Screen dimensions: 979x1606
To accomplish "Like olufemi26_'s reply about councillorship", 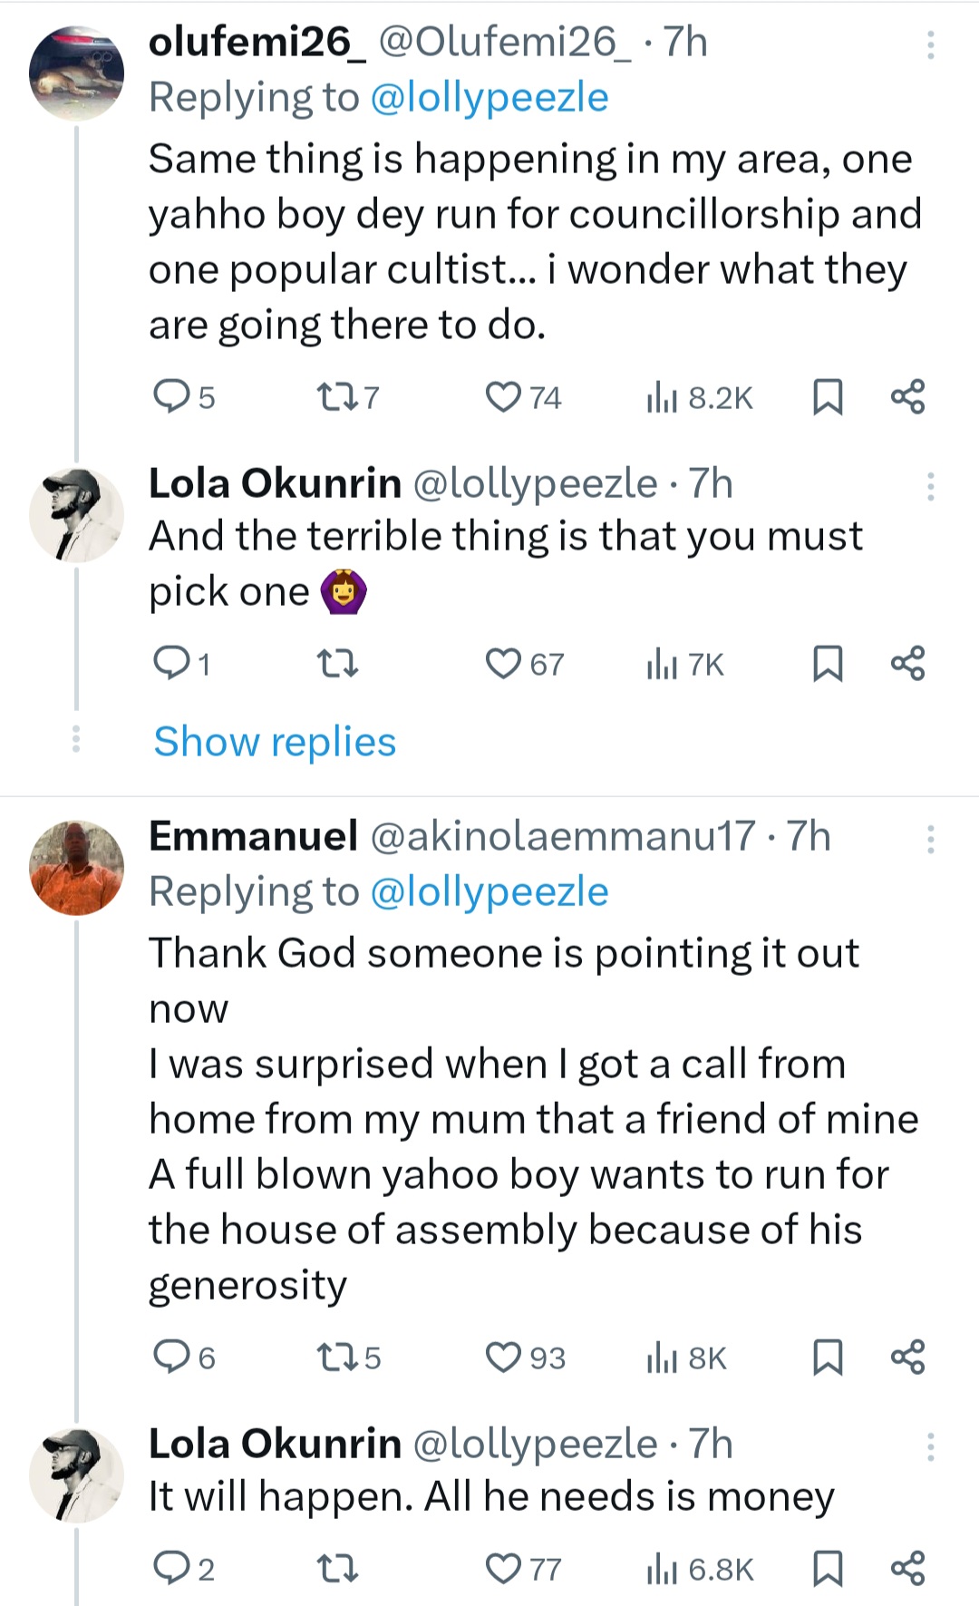I will (504, 397).
